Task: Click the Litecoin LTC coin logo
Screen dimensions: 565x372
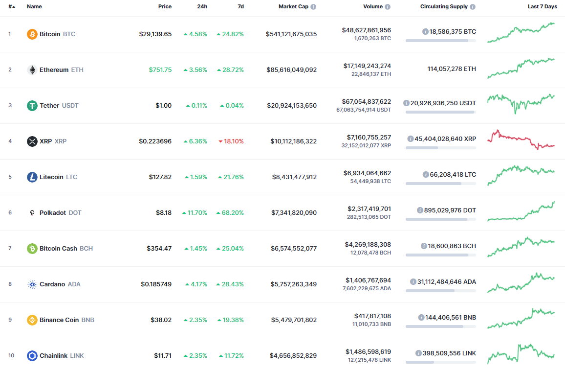Action: click(x=32, y=177)
